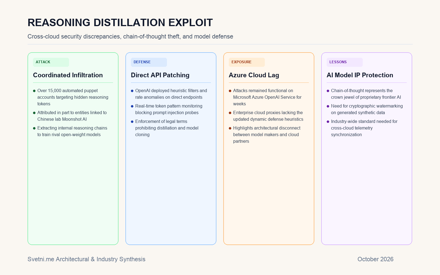
Task: Select the ATTACK tag badge
Action: pos(51,62)
